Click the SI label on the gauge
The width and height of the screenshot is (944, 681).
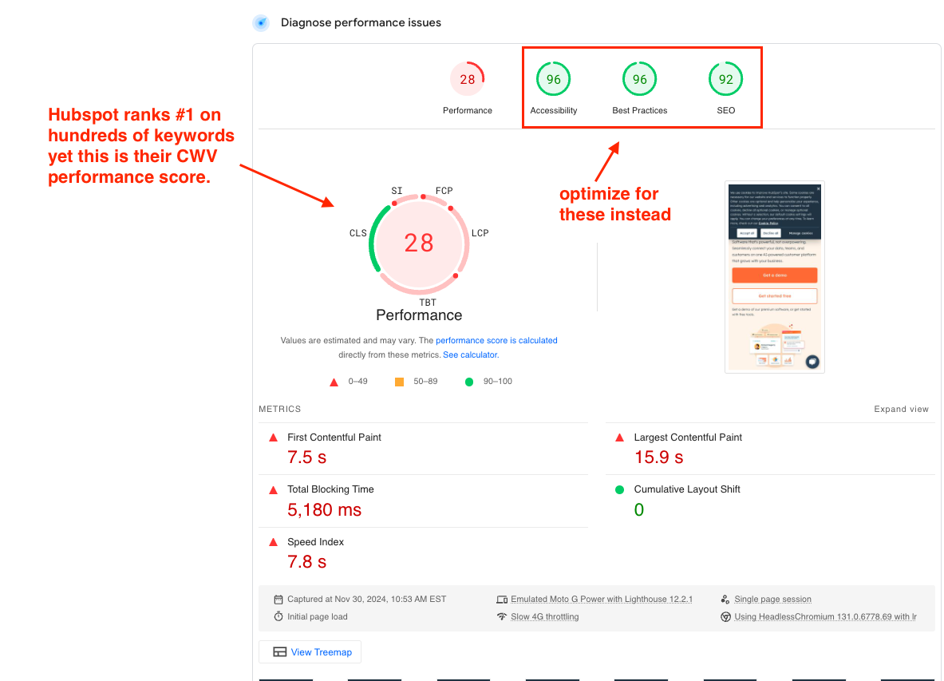point(397,191)
